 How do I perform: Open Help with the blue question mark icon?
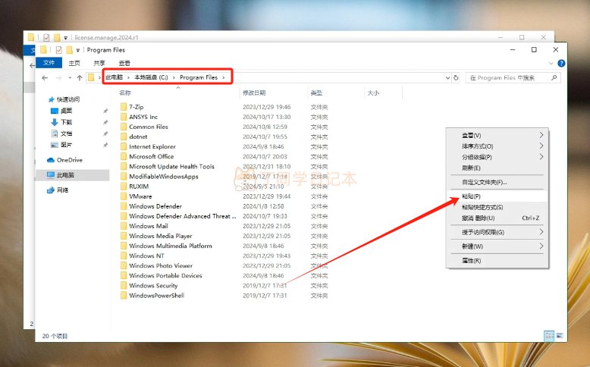pyautogui.click(x=561, y=63)
